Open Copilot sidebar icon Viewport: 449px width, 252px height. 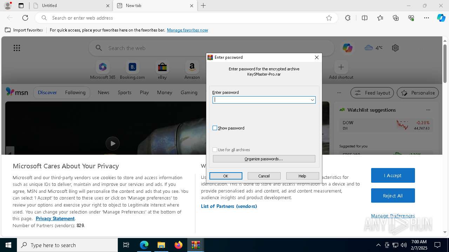(x=441, y=18)
